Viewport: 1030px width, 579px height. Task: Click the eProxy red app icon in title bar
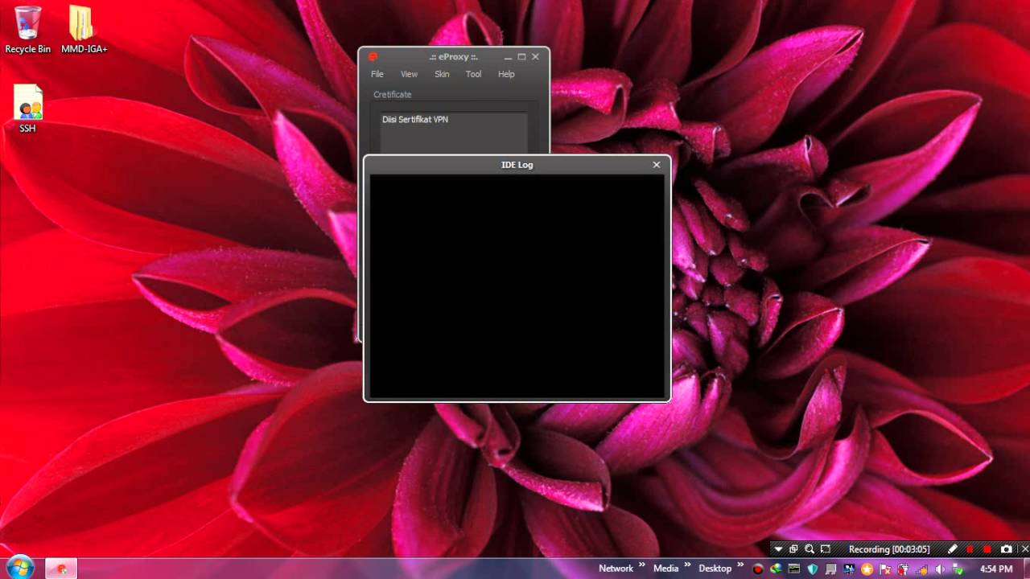373,56
